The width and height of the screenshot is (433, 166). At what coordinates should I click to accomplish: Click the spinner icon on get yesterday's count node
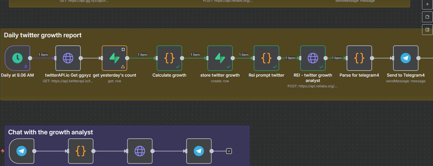click(123, 49)
